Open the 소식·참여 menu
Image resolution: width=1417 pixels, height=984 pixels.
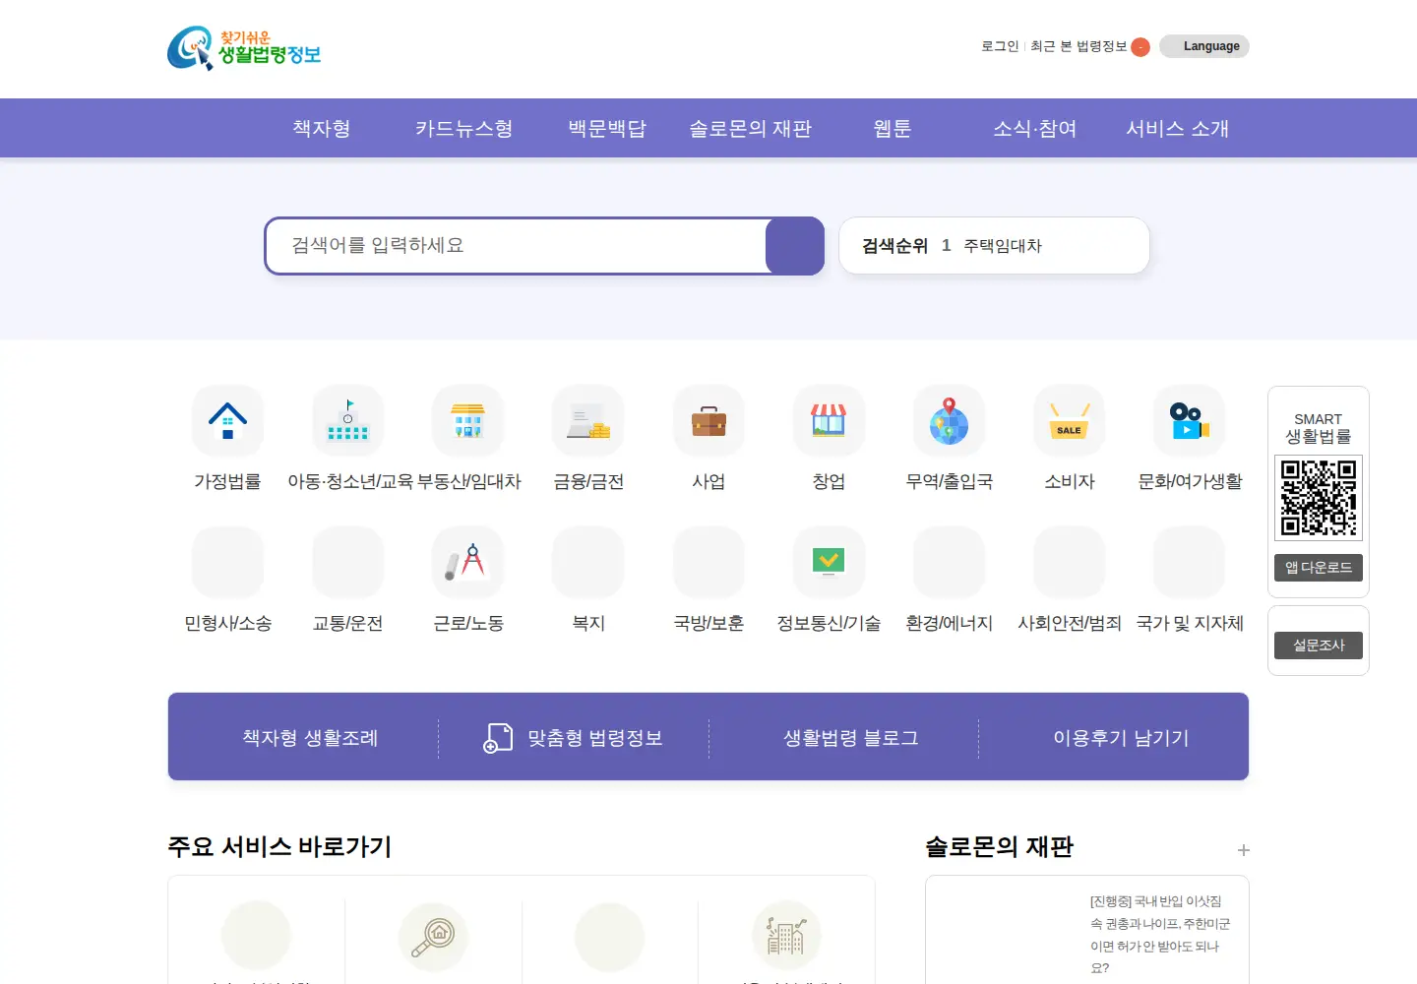1035,128
